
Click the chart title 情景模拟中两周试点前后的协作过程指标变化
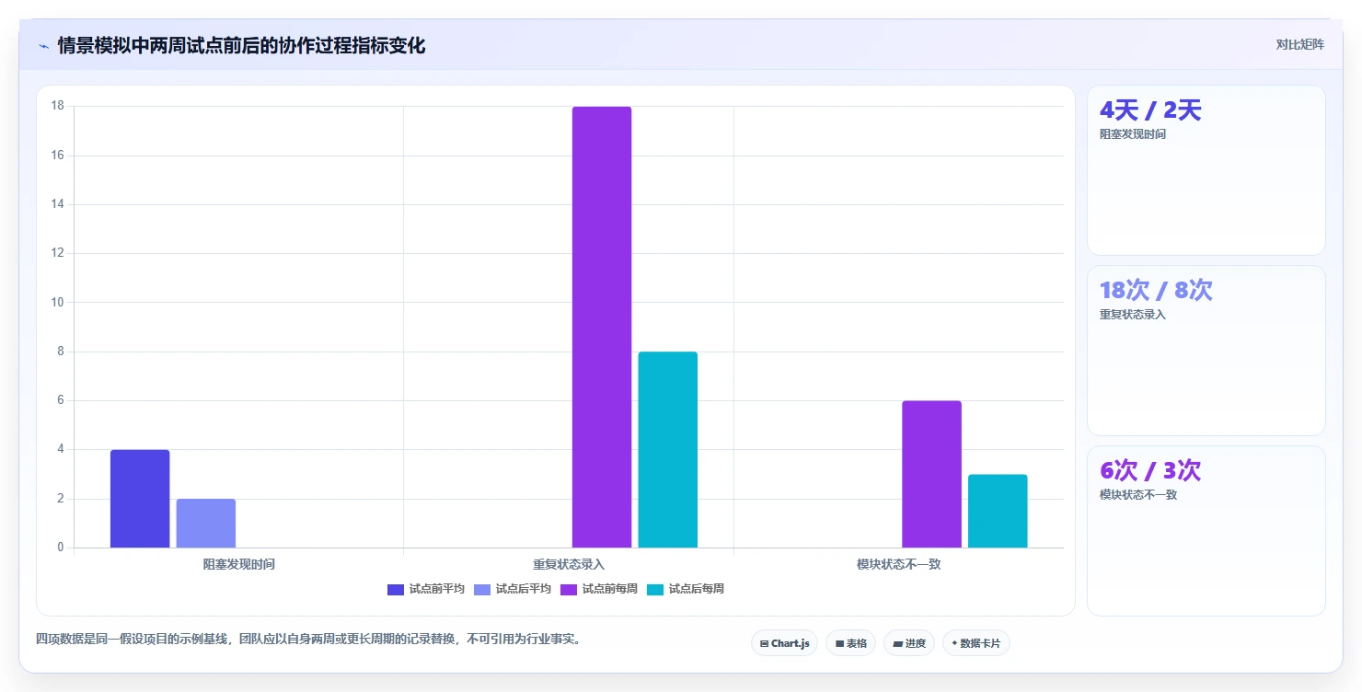pyautogui.click(x=241, y=46)
